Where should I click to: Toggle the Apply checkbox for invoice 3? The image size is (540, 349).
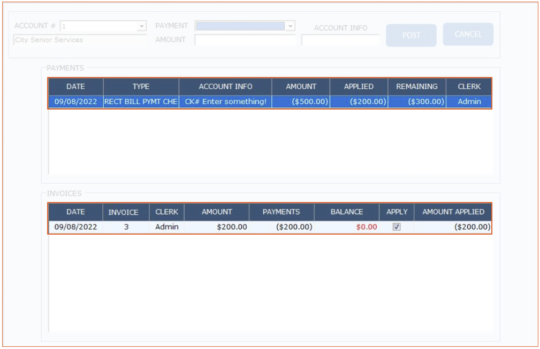(397, 227)
